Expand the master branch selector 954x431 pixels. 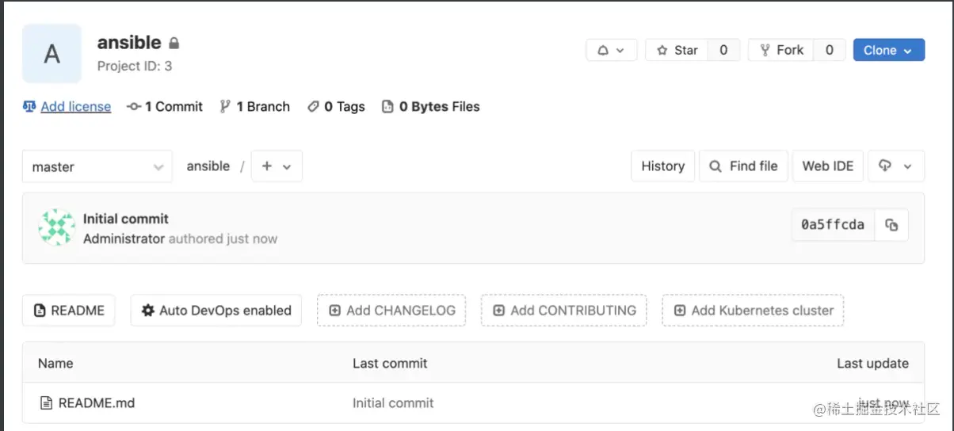coord(97,167)
